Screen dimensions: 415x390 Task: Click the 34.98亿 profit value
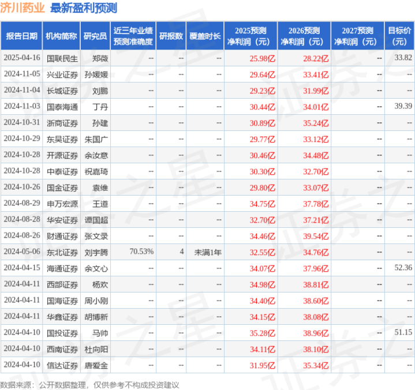(x=262, y=284)
